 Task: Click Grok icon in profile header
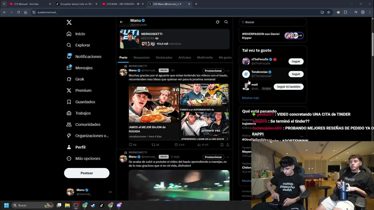pos(218,22)
